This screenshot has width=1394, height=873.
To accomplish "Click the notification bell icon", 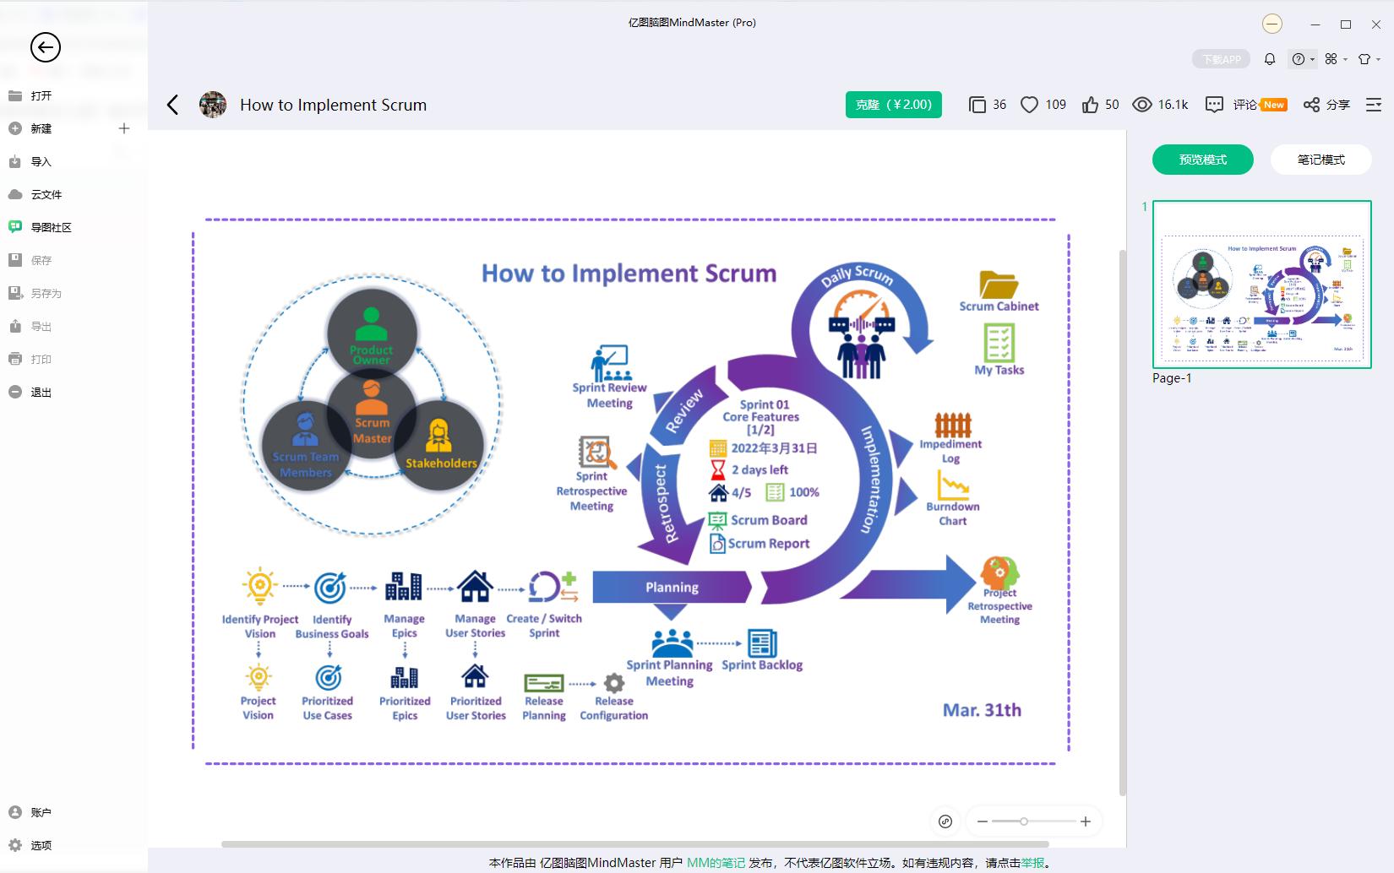I will (1270, 59).
